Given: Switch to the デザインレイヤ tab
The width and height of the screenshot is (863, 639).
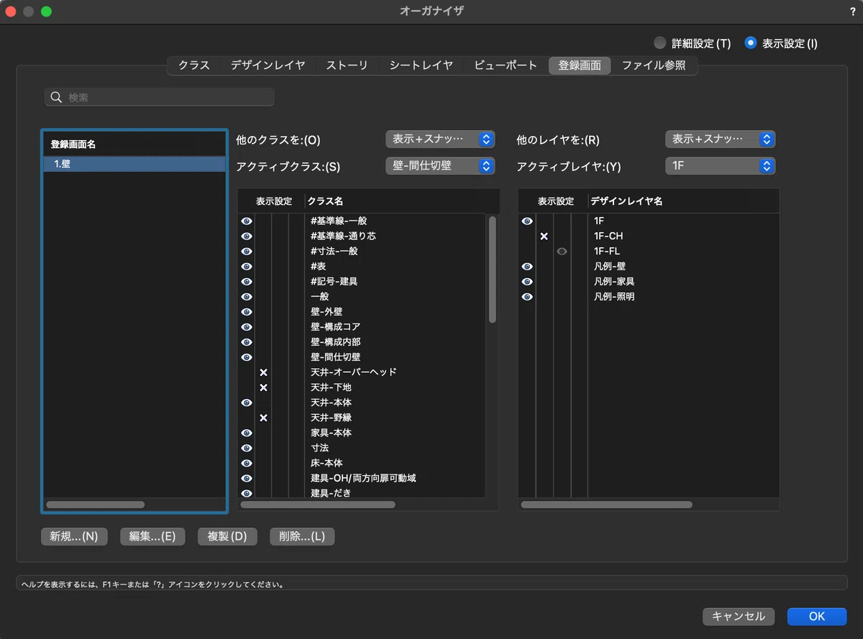Looking at the screenshot, I should coord(268,65).
